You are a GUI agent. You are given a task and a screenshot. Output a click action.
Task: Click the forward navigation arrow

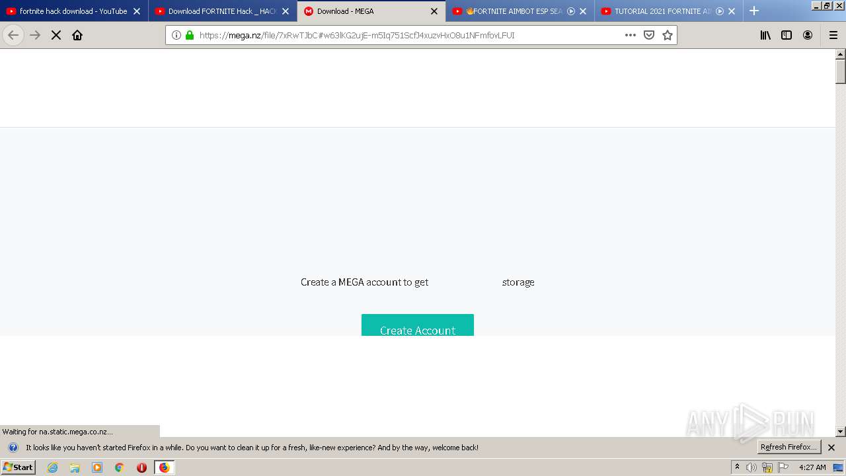[x=35, y=35]
